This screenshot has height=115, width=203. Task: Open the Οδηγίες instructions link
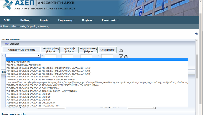[x=14, y=44]
